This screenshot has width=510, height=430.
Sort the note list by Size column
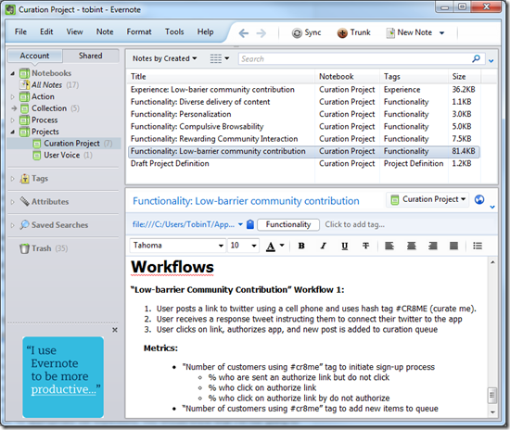[465, 76]
